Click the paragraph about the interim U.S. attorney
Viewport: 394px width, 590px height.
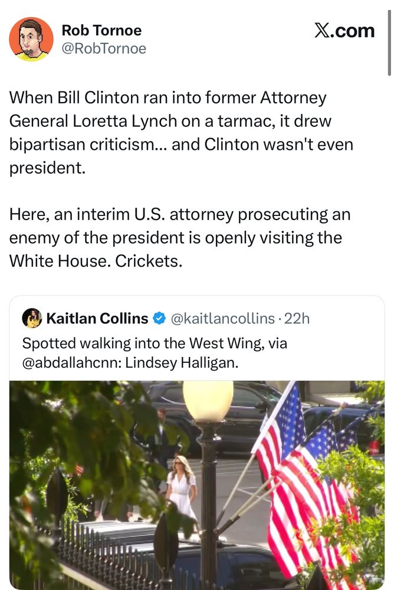[x=176, y=238]
